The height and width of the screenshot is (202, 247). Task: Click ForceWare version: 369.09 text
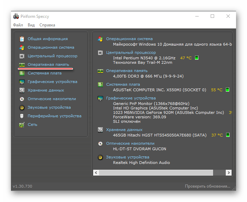tap(139, 117)
